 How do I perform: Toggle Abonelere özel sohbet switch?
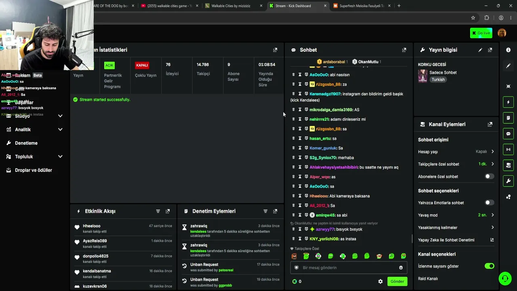click(489, 177)
